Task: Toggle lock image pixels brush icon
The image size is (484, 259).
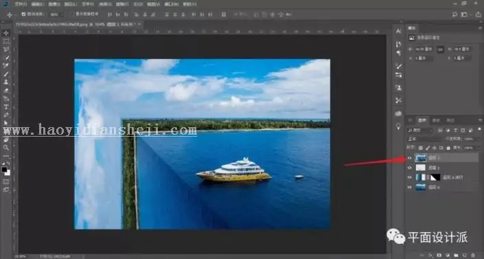Action: [428, 148]
